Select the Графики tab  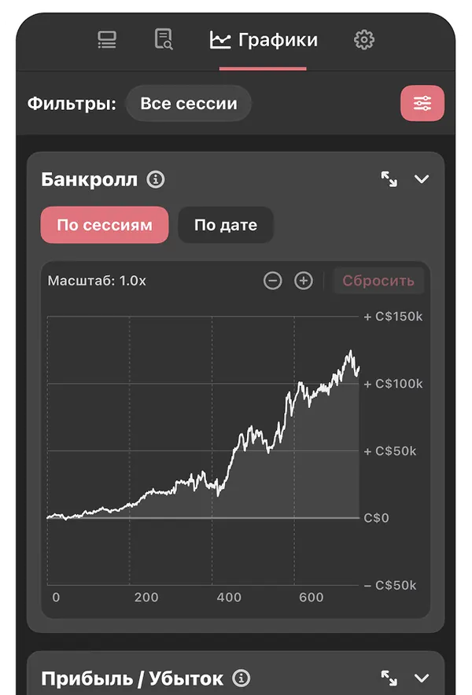(264, 40)
